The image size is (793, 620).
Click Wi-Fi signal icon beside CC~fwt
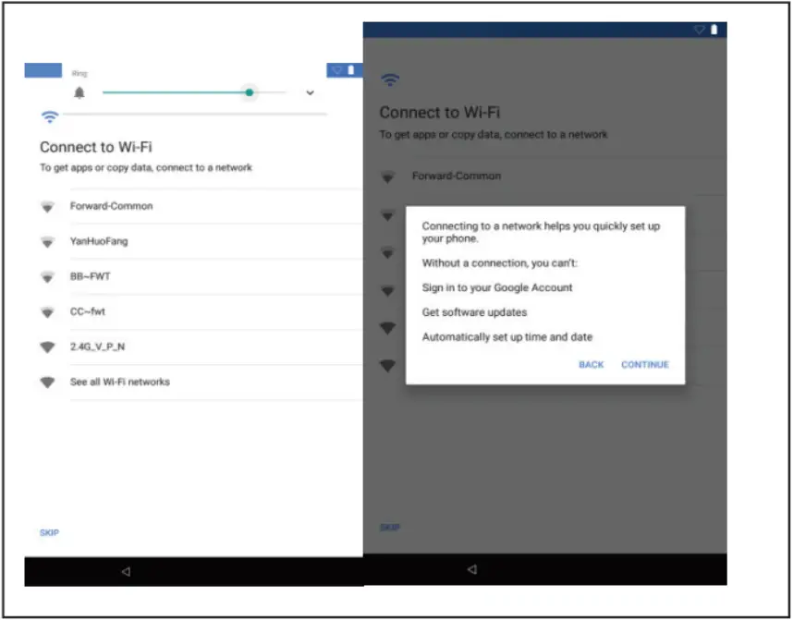point(47,312)
